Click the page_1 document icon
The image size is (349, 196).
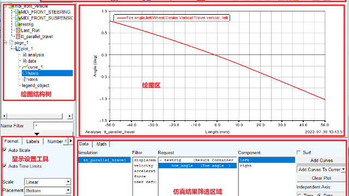[11, 42]
